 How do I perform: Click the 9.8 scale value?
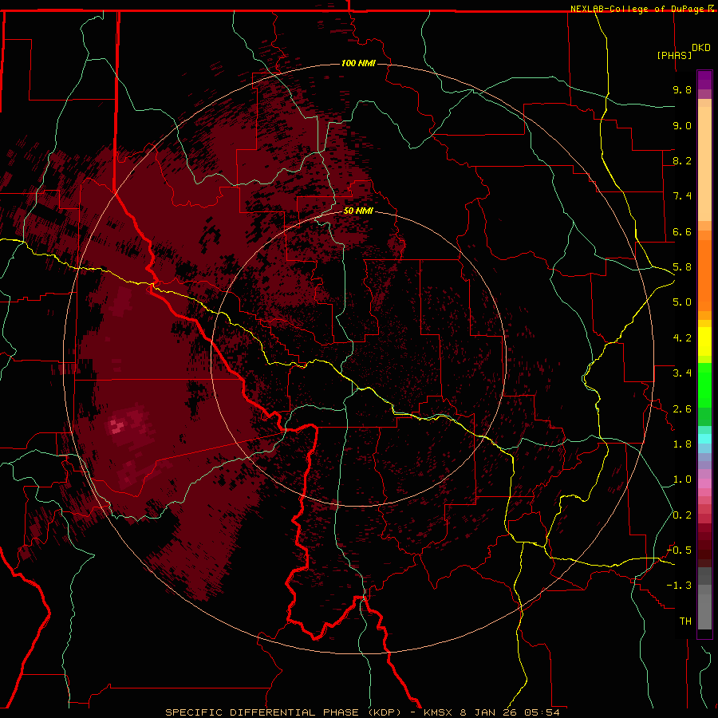[682, 89]
